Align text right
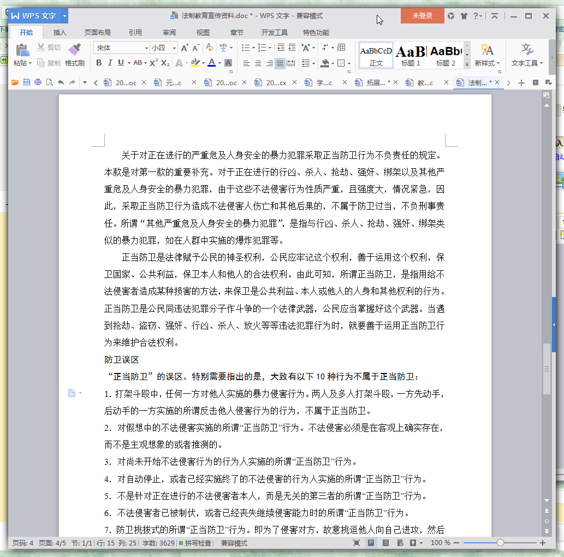This screenshot has height=557, width=564. point(269,63)
